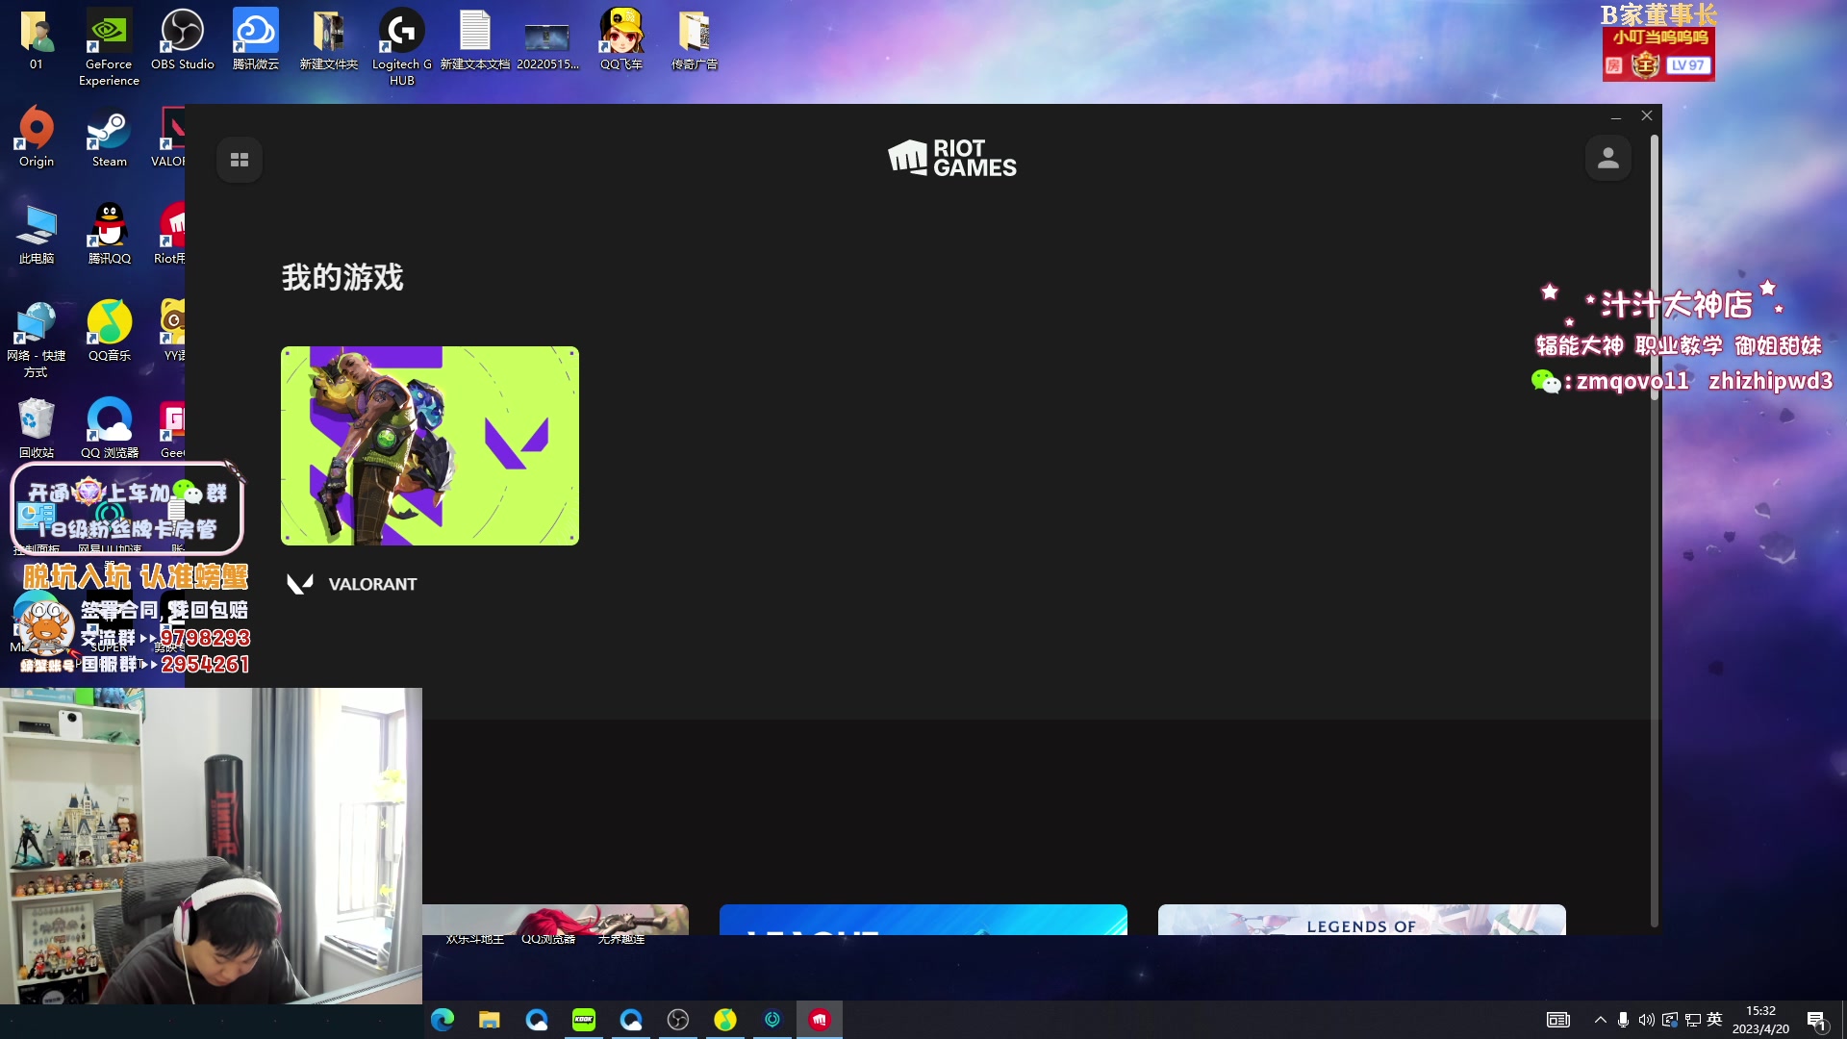This screenshot has width=1847, height=1039.
Task: Select the 传奇广告 desktop folder
Action: pyautogui.click(x=695, y=38)
